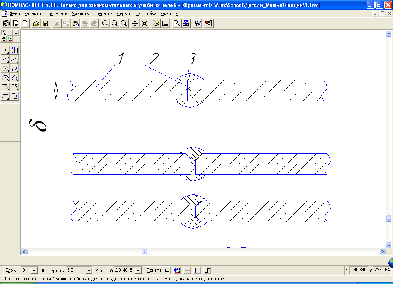Click the printer icon with question mark
Viewport: 393px width, 284px height.
(186, 23)
